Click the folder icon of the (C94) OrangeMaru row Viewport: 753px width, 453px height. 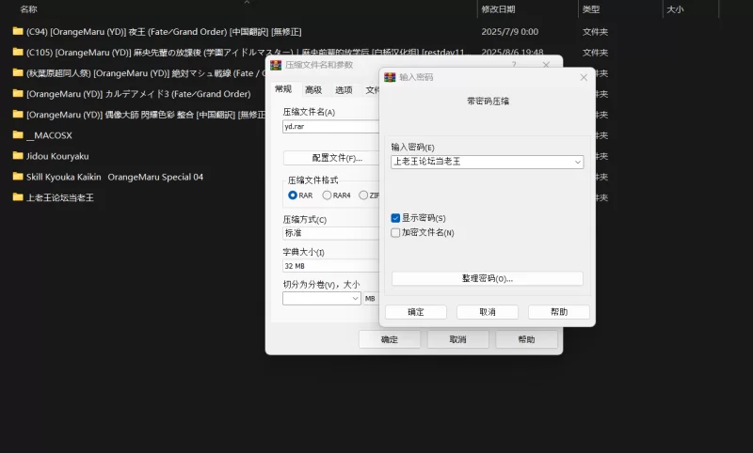pos(18,31)
